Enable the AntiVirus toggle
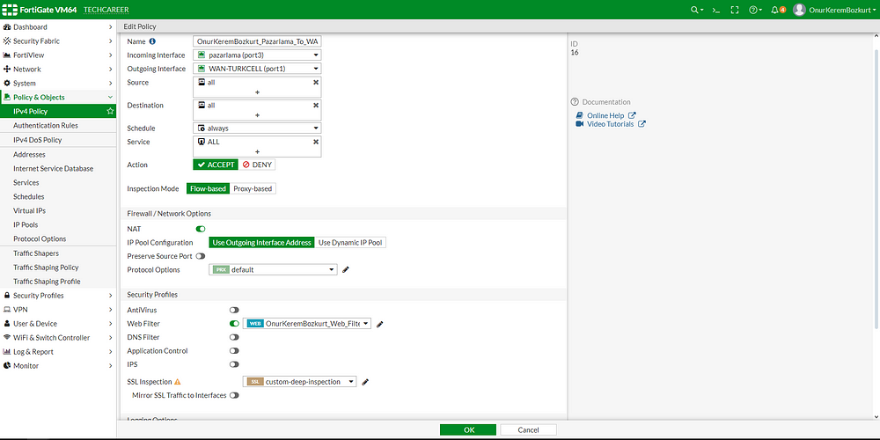Viewport: 880px width, 440px height. click(234, 311)
